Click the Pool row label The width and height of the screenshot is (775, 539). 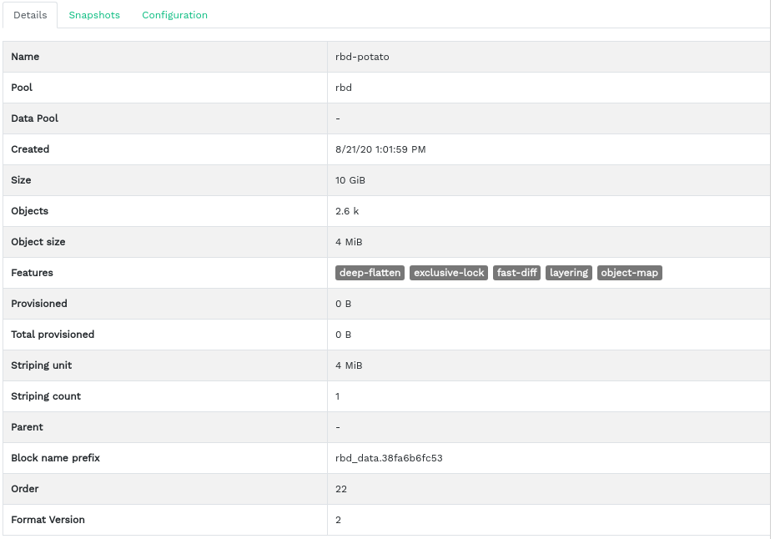pos(22,88)
